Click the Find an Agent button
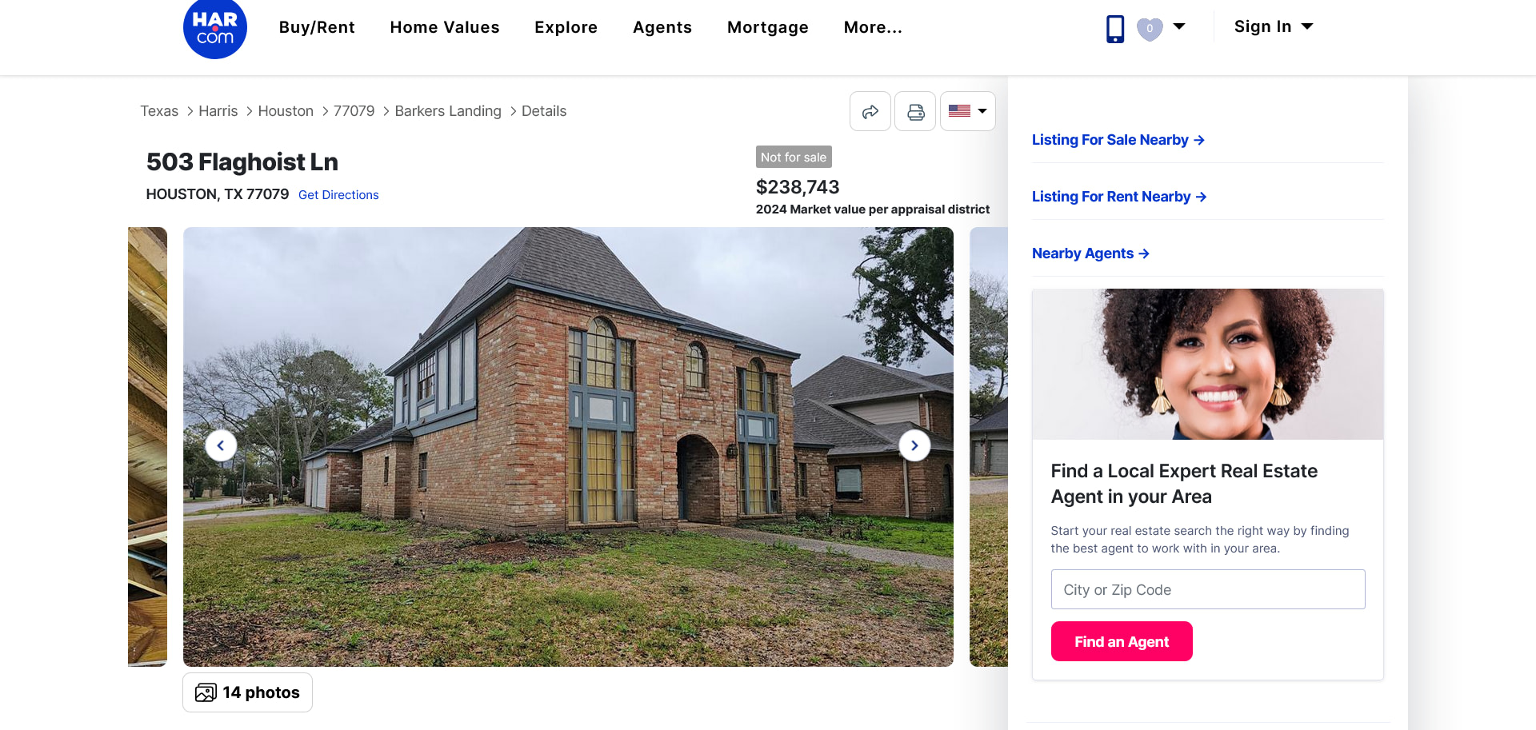This screenshot has height=730, width=1536. pyautogui.click(x=1122, y=641)
